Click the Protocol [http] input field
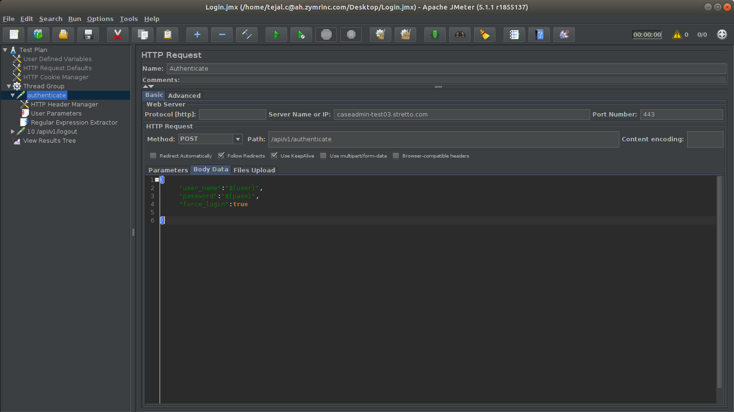 tap(232, 115)
